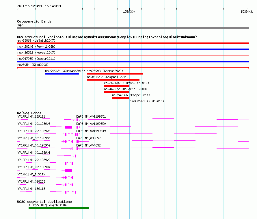Click the nsv428246 (Perry2008b) label
Viewport: 257px width, 219px height.
(36, 47)
